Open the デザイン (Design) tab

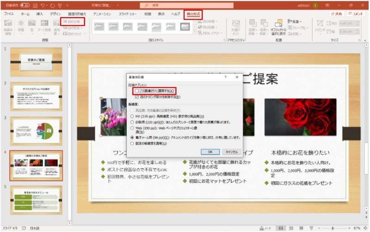55,14
